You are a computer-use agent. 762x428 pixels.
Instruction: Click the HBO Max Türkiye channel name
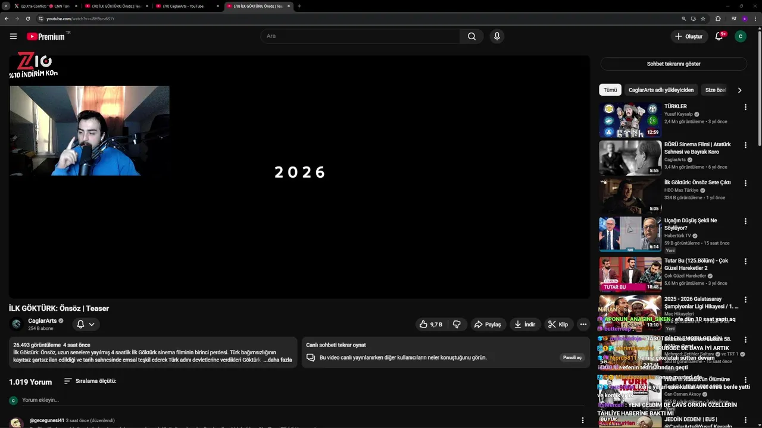tap(681, 190)
